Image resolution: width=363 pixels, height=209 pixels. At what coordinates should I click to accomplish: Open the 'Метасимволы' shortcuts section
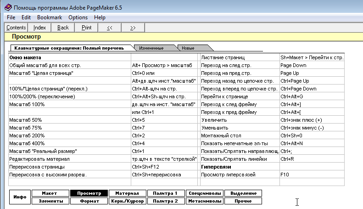204,201
